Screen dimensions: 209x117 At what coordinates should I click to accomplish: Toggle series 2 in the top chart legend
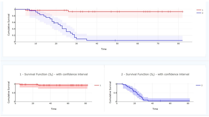(x=200, y=13)
